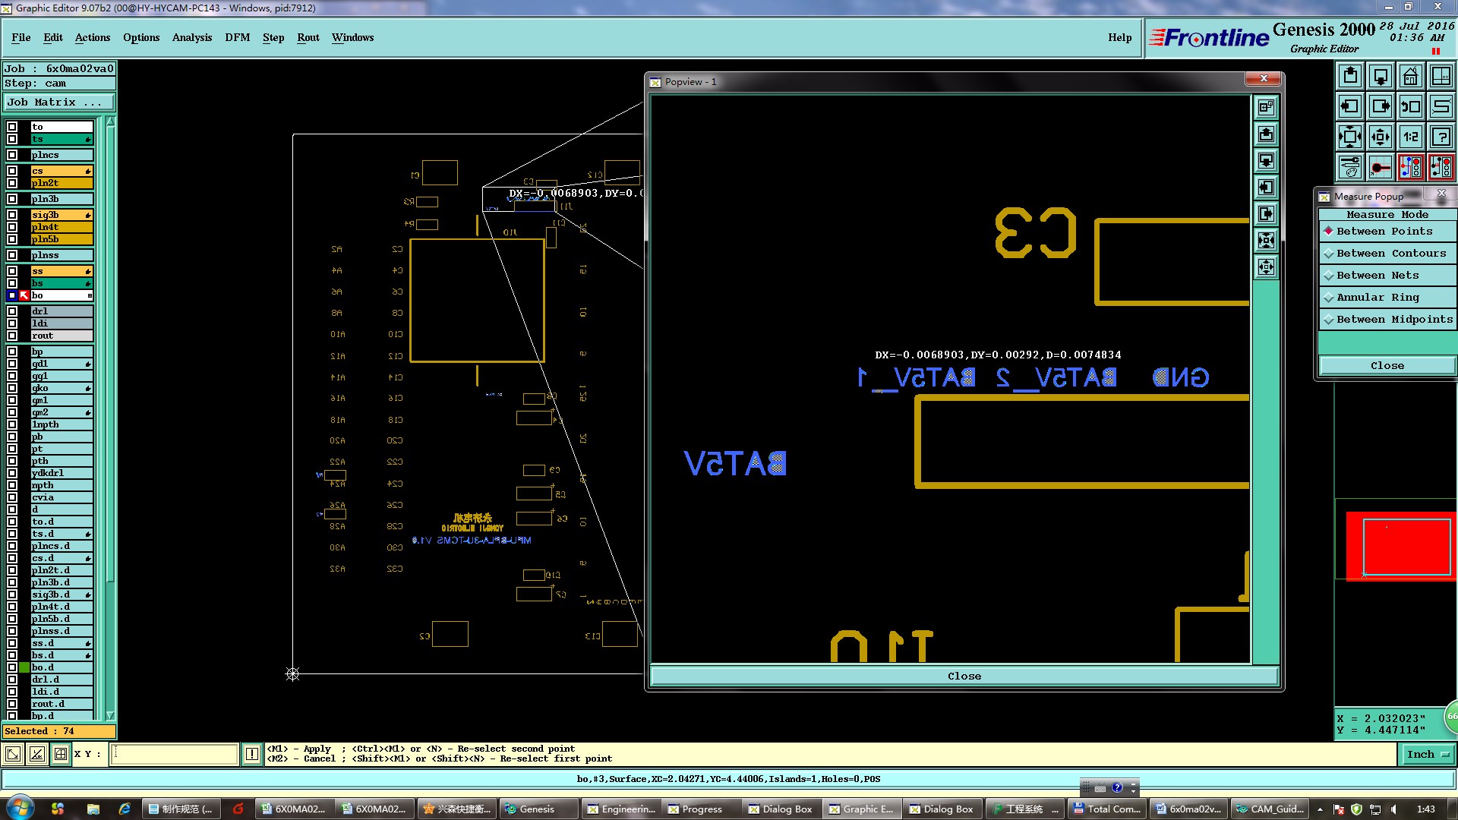Click the undo zoom icon

click(1410, 106)
